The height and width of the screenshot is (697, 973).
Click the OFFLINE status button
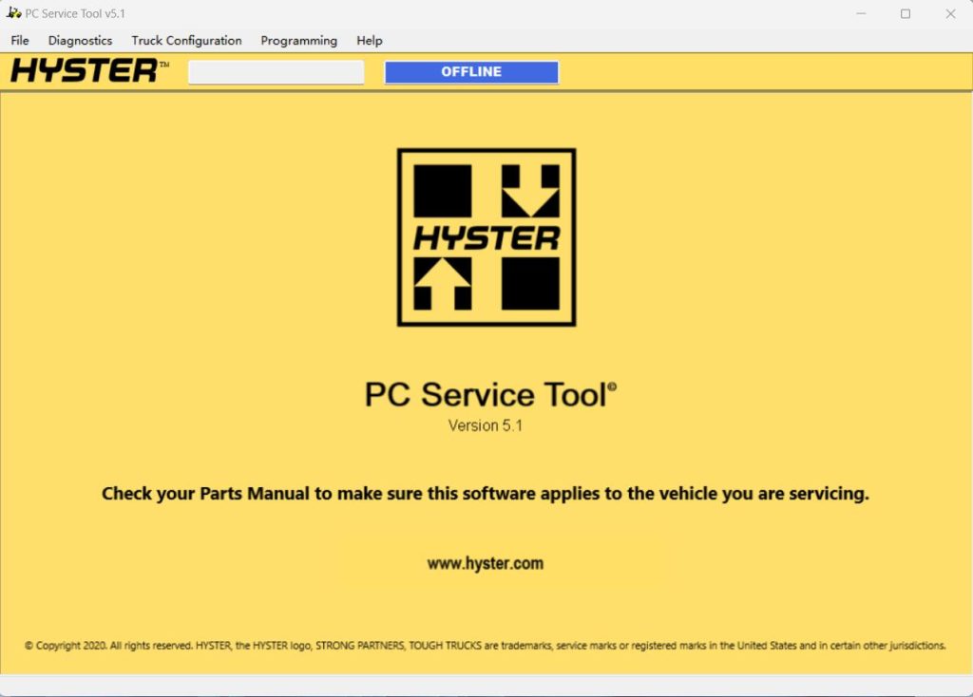pos(470,71)
